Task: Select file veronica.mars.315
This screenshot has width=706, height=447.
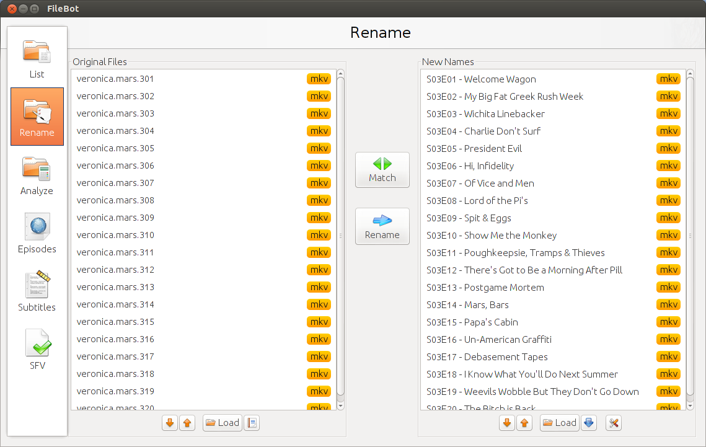Action: [x=203, y=322]
